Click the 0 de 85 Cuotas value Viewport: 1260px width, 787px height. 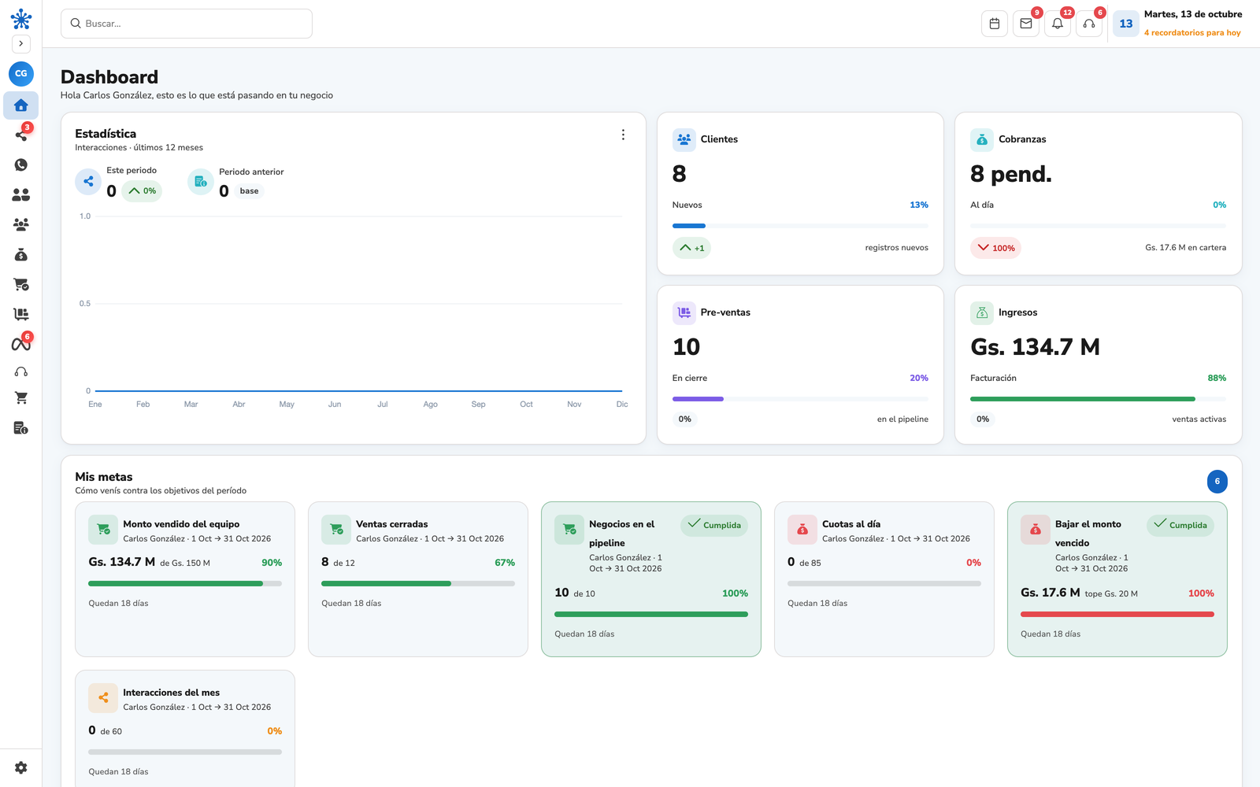click(804, 562)
